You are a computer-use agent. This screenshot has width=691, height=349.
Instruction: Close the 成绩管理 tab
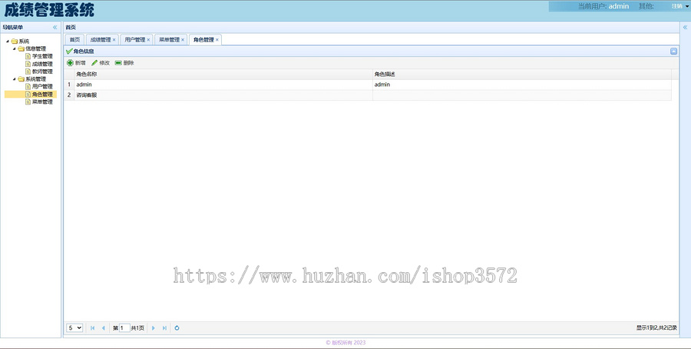(114, 40)
